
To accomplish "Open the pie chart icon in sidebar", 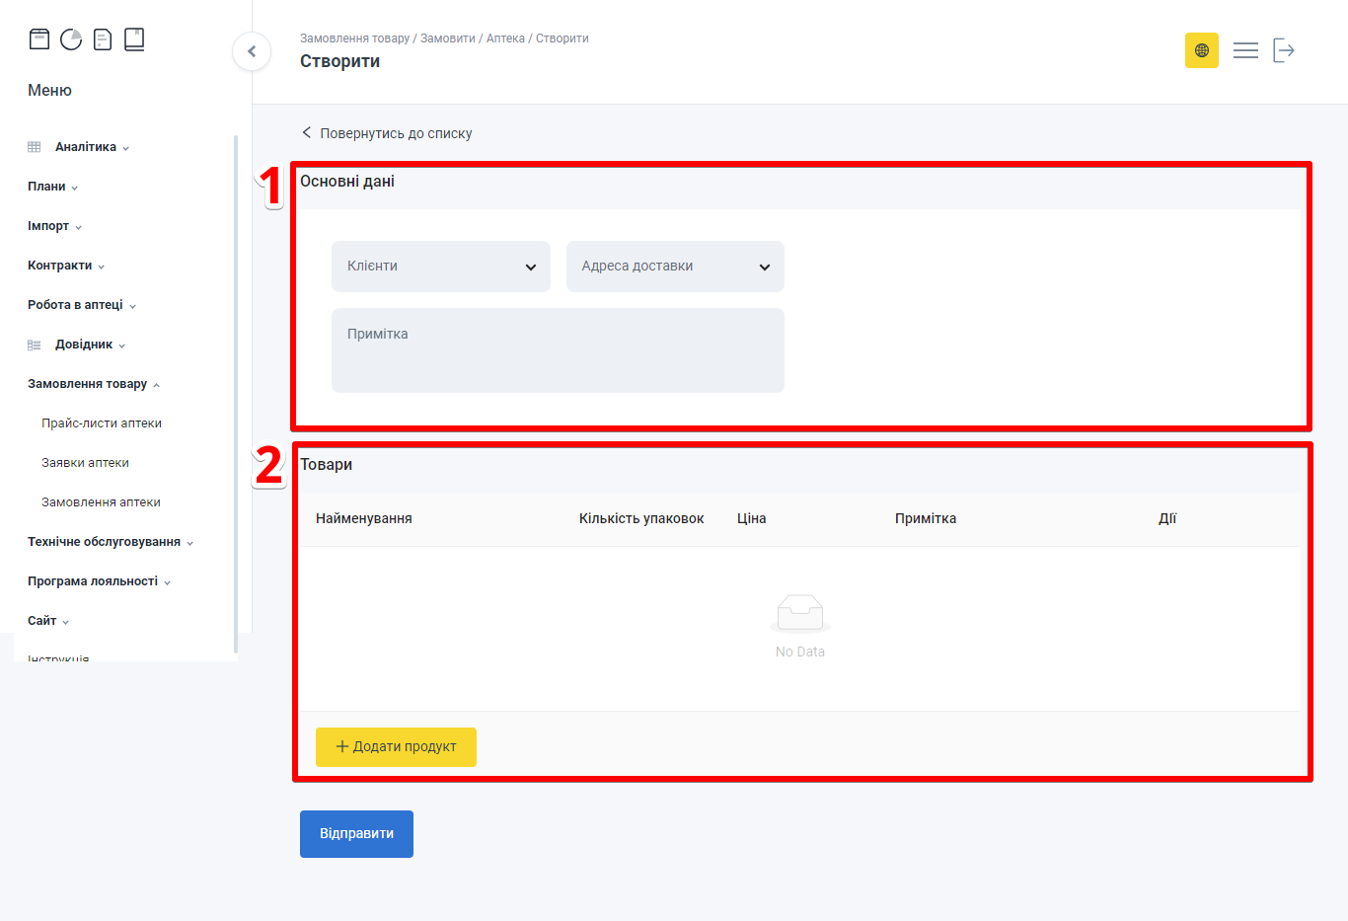I will (71, 39).
